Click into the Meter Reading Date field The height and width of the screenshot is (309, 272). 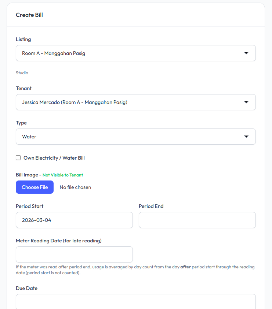[x=74, y=254]
